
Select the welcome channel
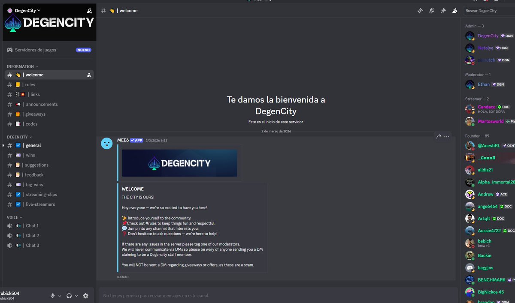point(49,75)
